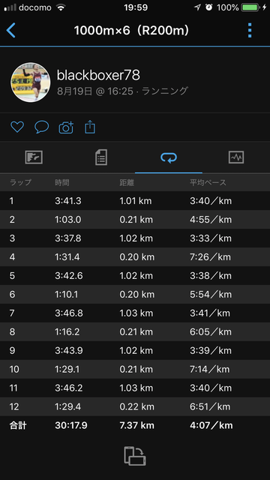This screenshot has height=480, width=270.
Task: Switch to the overview map tab
Action: pyautogui.click(x=34, y=157)
